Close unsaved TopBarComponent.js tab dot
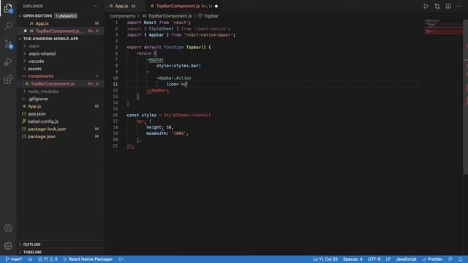This screenshot has height=263, width=468. (216, 6)
